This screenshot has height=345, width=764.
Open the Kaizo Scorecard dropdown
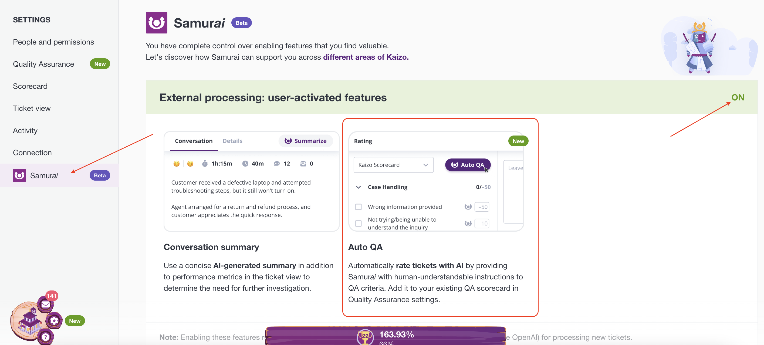click(393, 165)
